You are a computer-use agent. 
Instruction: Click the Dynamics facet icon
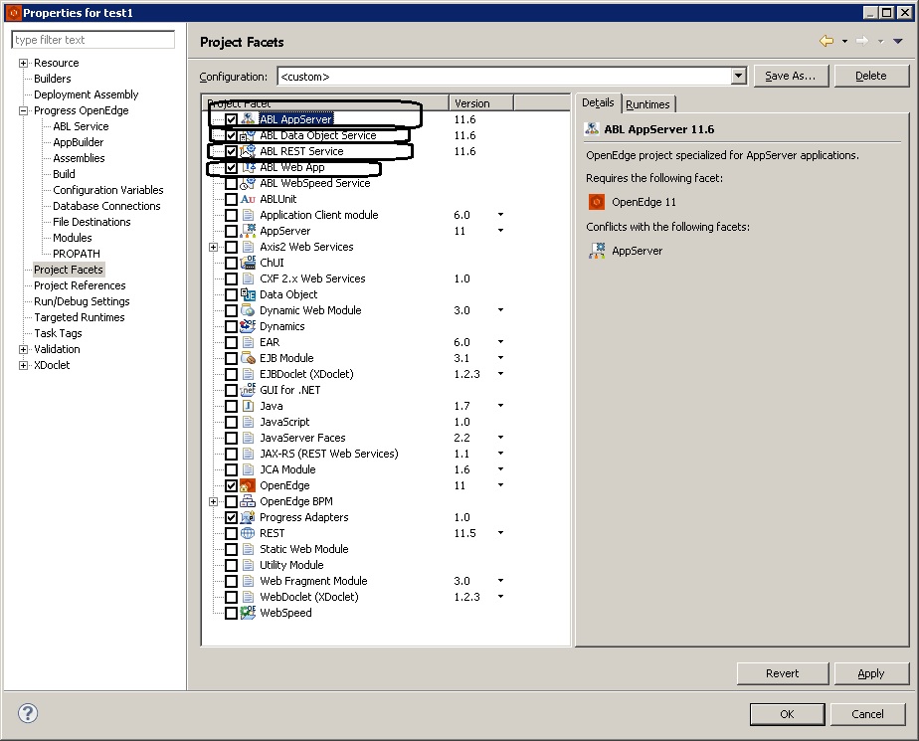click(x=248, y=326)
